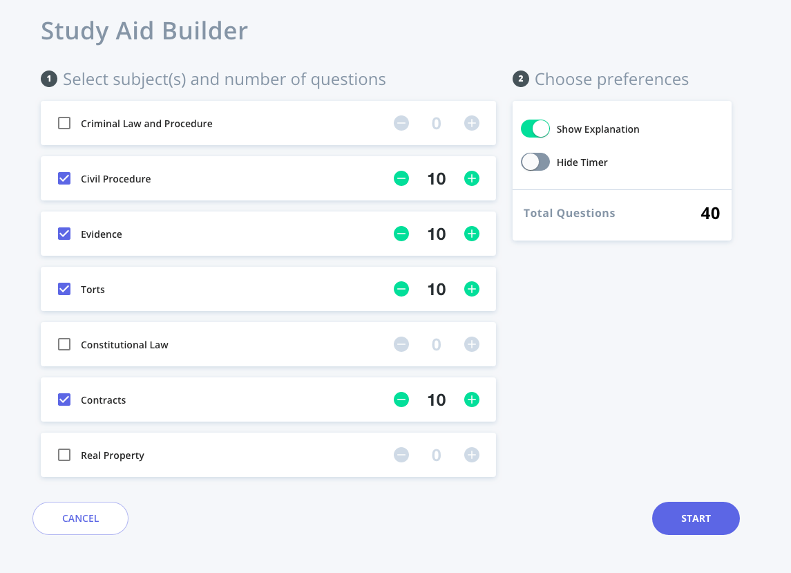Screen dimensions: 791x573
Task: Decrease Civil Procedure question count
Action: click(x=401, y=178)
